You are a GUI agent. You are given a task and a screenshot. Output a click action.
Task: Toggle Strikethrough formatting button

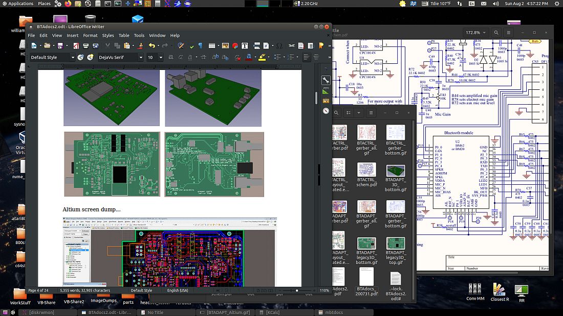[203, 57]
